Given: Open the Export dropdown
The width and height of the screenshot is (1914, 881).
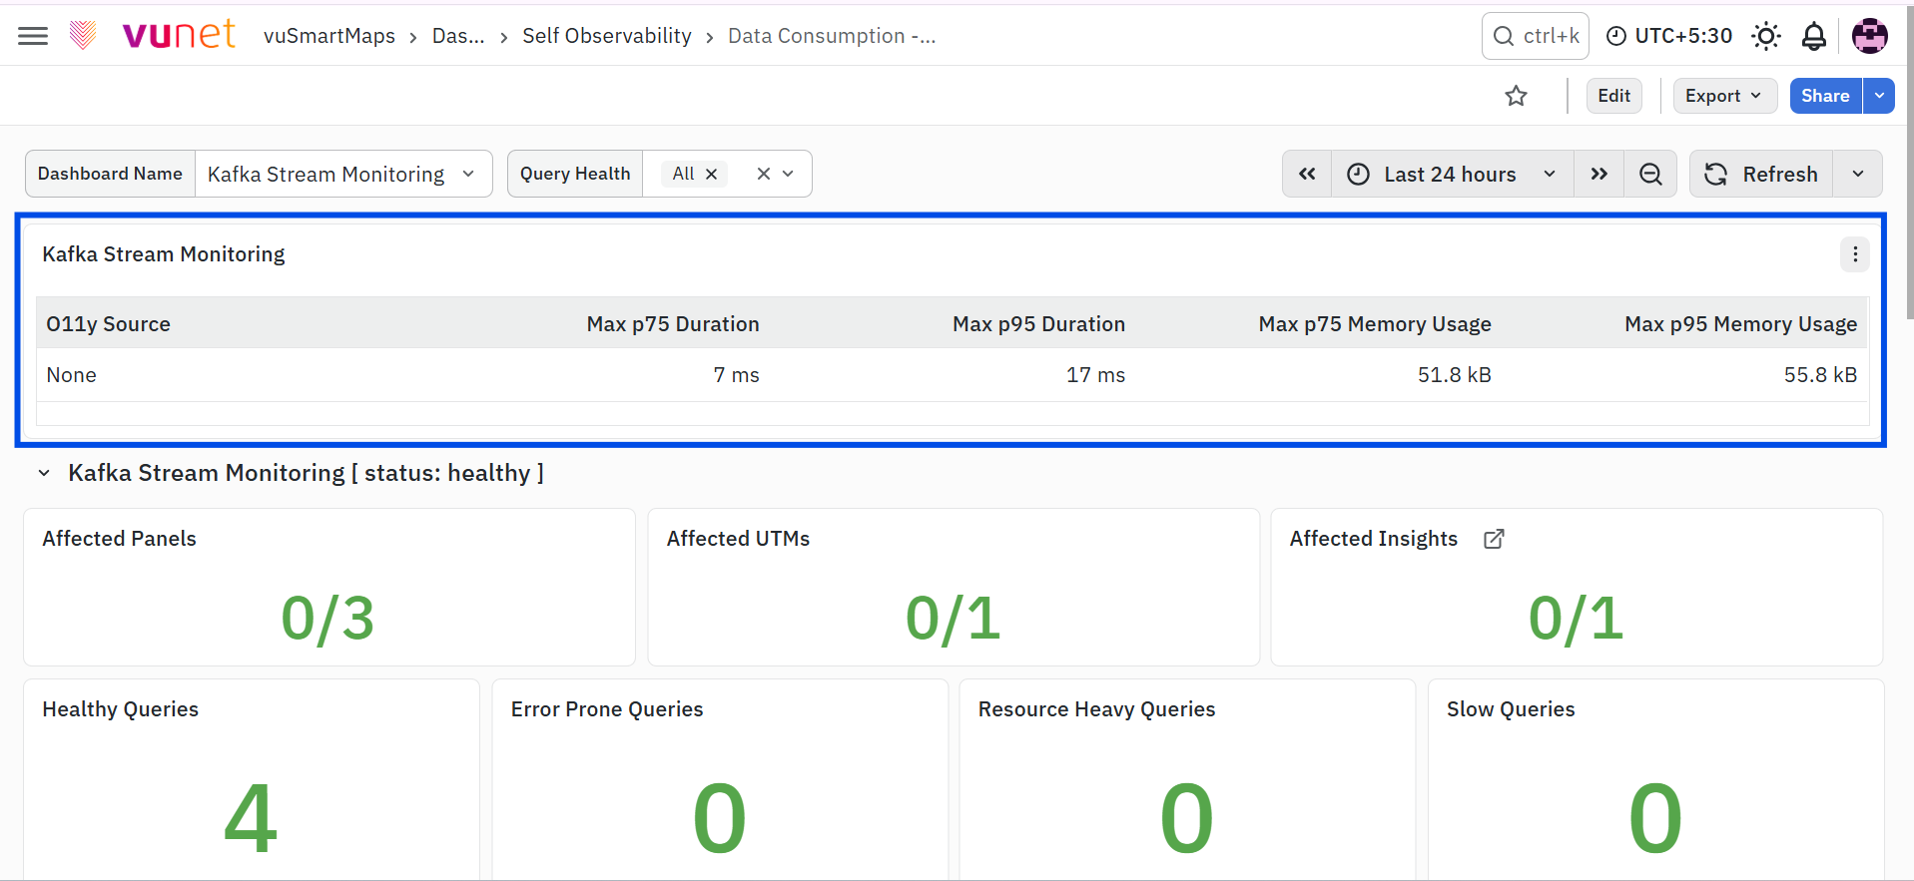Looking at the screenshot, I should point(1724,96).
